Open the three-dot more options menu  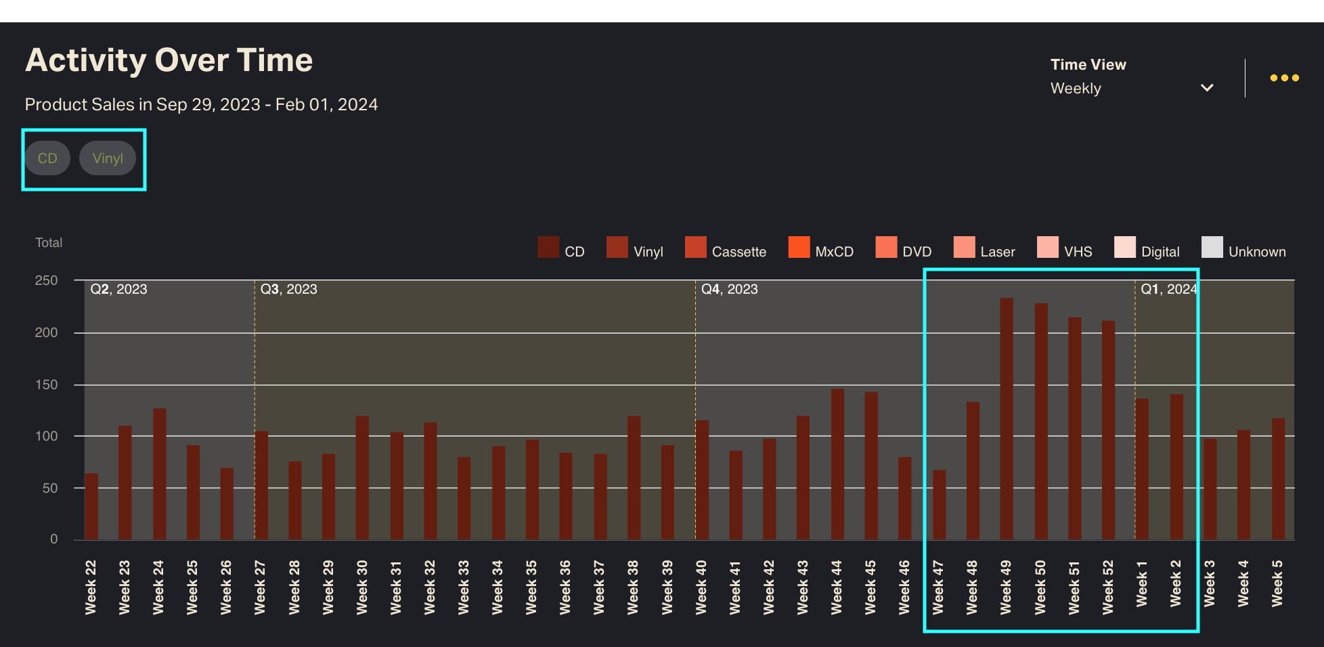[1284, 78]
